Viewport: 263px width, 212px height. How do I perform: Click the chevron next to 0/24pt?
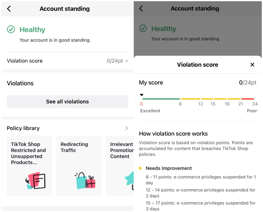coord(127,61)
